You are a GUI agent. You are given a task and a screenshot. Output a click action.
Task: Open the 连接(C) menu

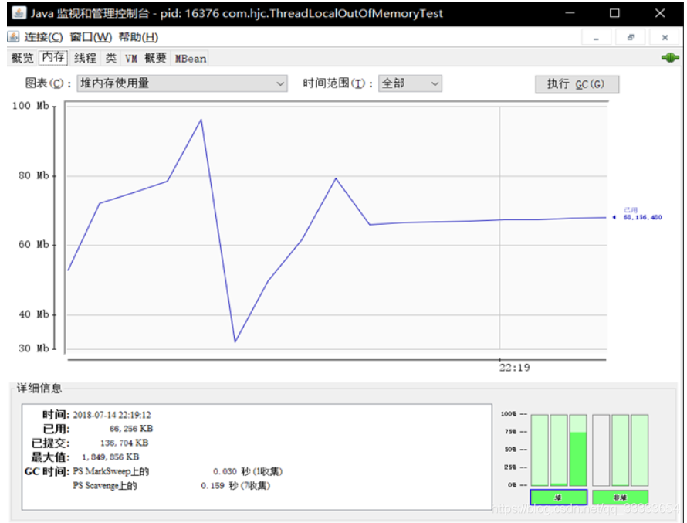[43, 37]
